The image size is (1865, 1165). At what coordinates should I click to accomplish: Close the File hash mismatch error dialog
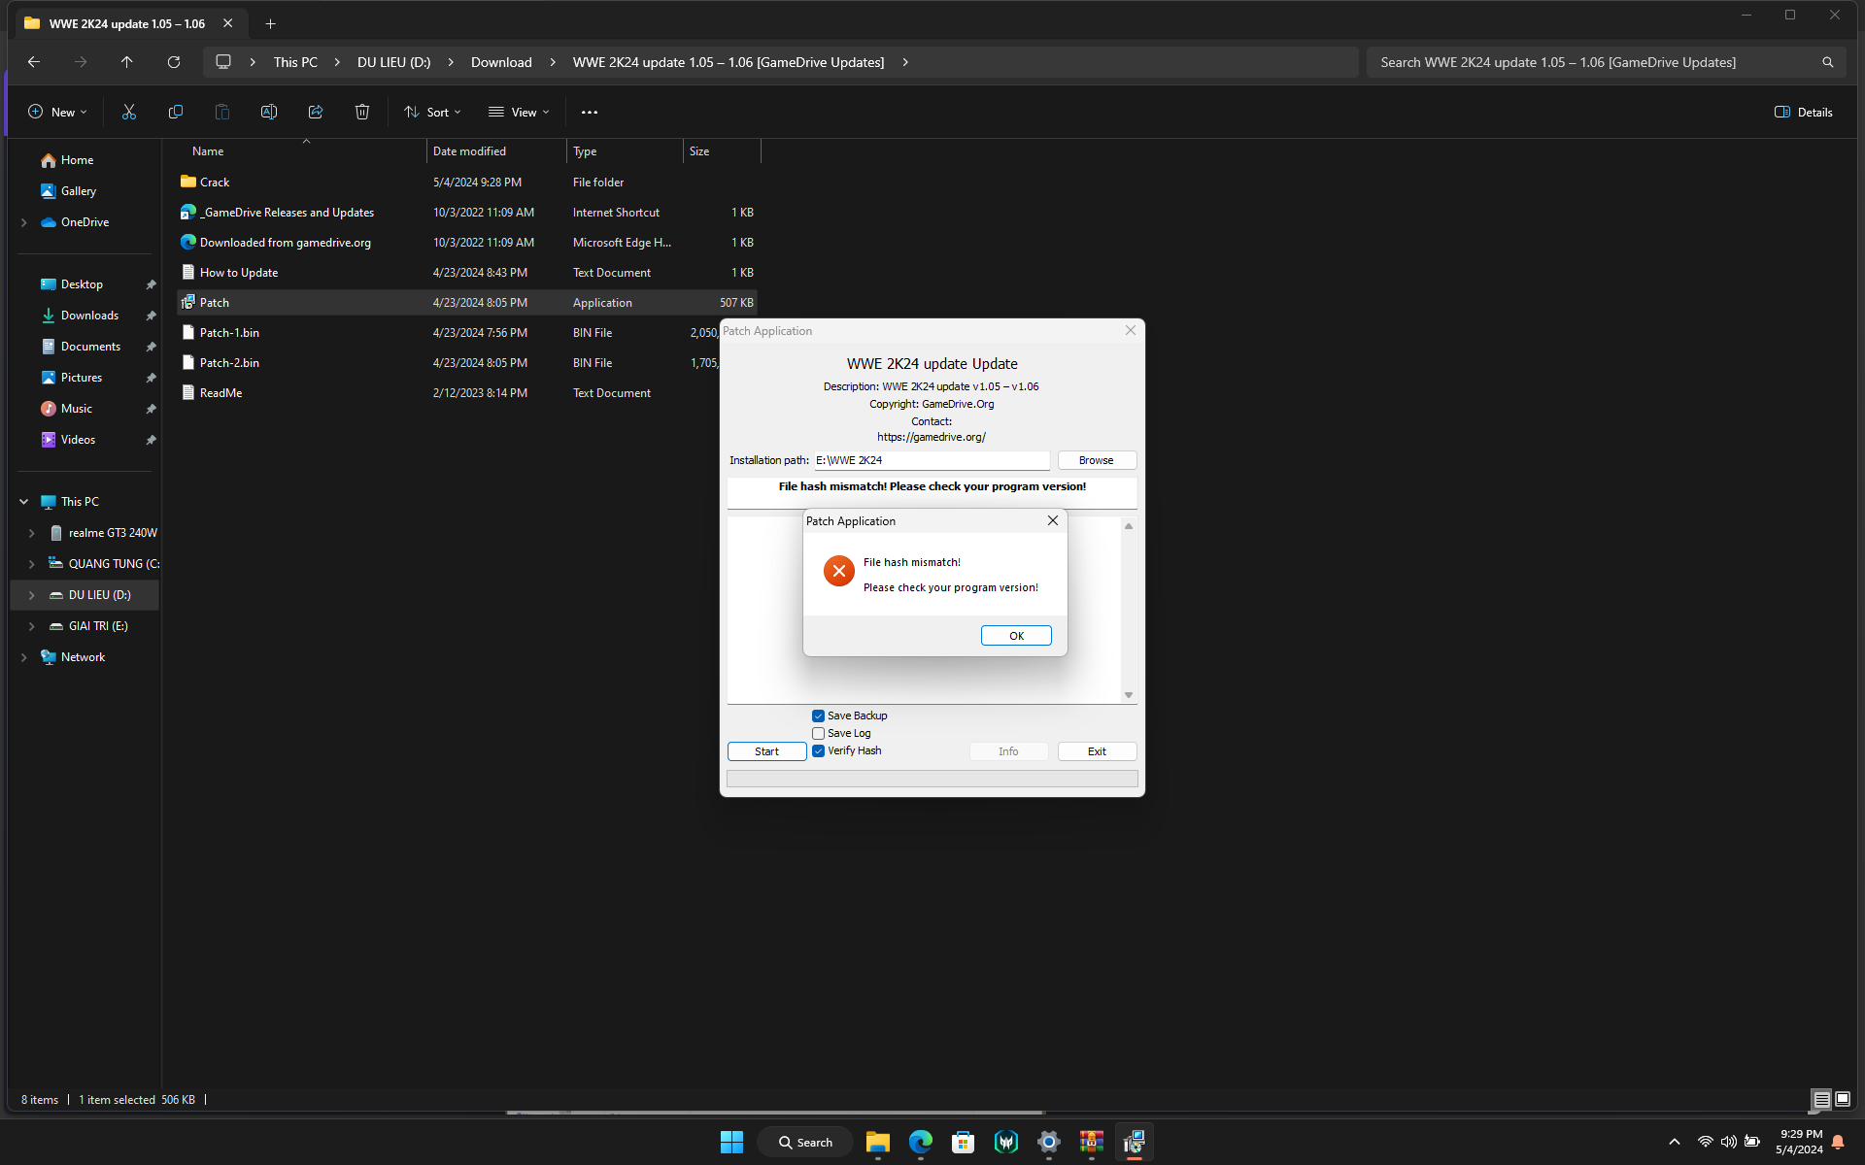tap(1053, 520)
